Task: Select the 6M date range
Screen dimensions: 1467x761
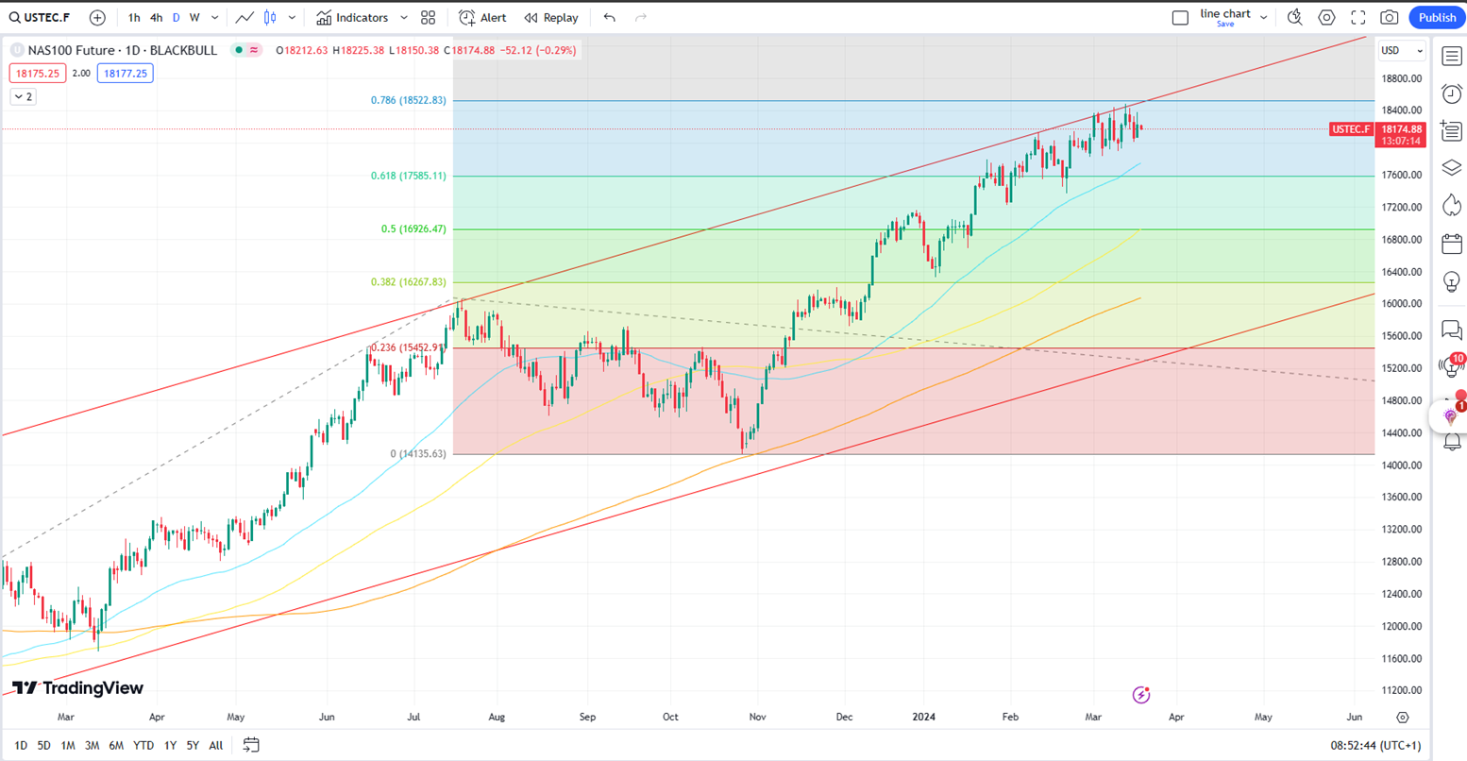Action: (x=116, y=746)
